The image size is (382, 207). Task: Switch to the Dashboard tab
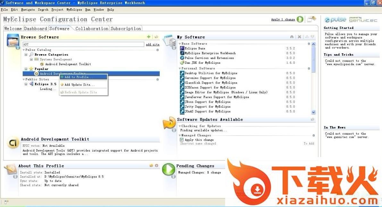pos(36,29)
